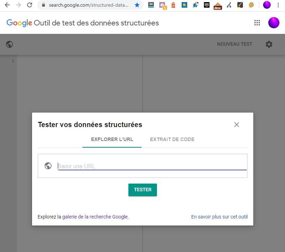
Task: Select the Explorer l'URL tab
Action: point(112,139)
